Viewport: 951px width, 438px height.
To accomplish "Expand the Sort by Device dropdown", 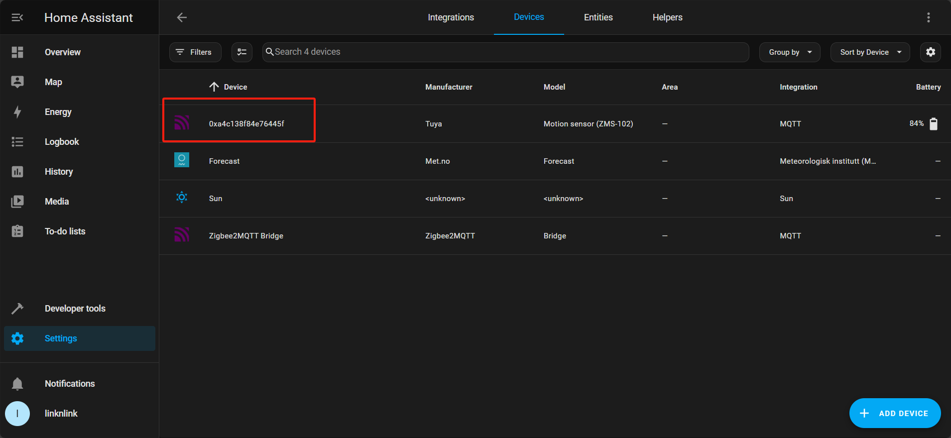I will [x=870, y=52].
